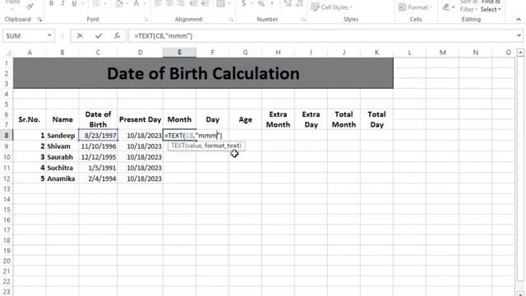This screenshot has height=296, width=526.
Task: Click birth date 12/12/1995 cell
Action: tap(98, 157)
